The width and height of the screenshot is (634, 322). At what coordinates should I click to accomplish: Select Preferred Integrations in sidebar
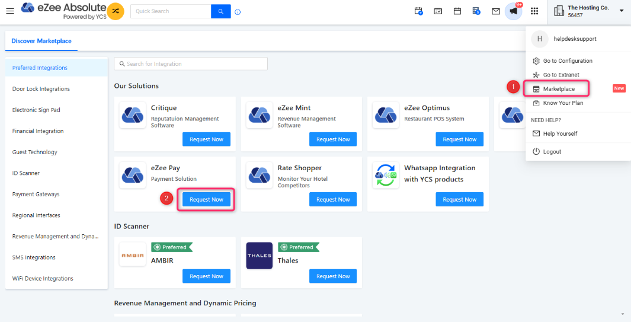coord(57,68)
